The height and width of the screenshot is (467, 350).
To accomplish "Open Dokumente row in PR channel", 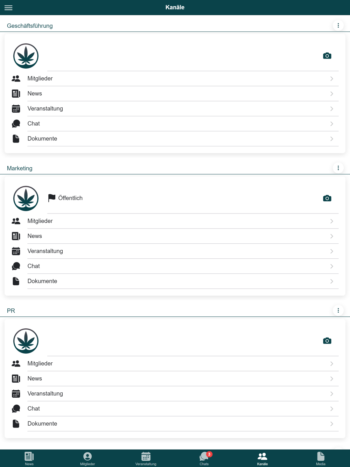I will click(x=175, y=424).
